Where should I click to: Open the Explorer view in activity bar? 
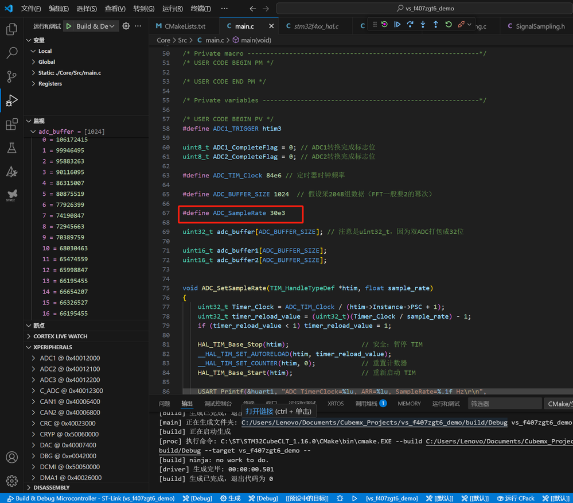click(11, 29)
